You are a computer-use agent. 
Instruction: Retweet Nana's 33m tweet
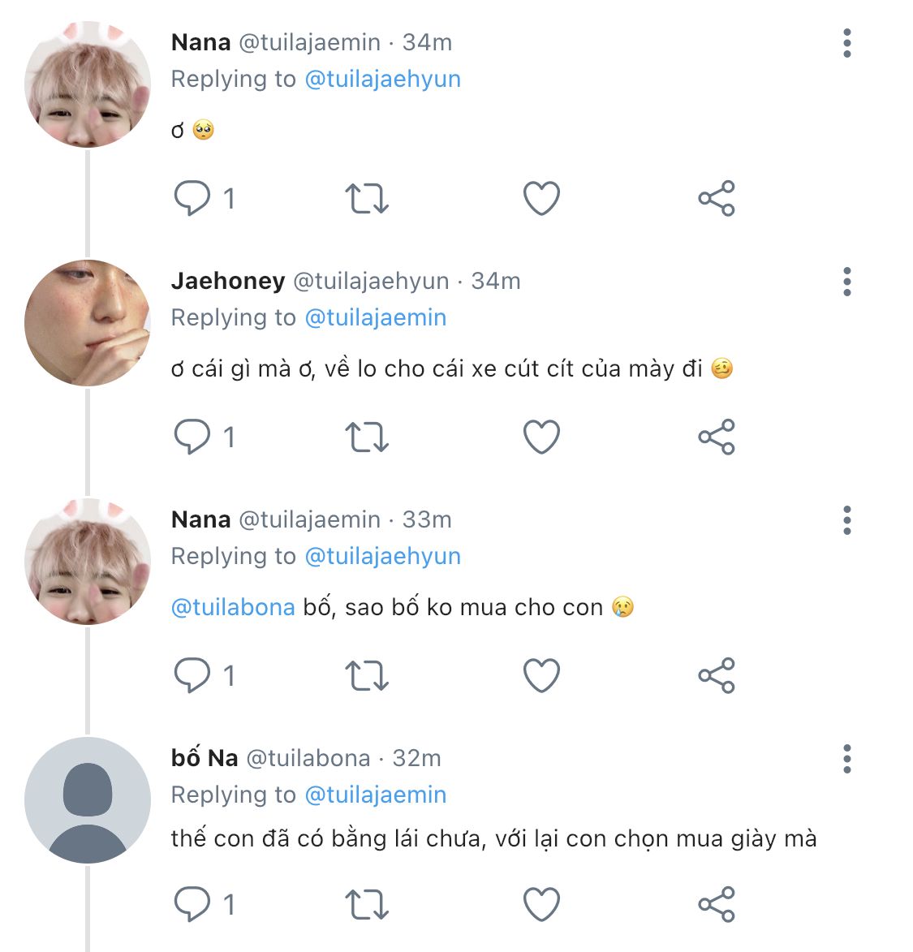pos(367,675)
